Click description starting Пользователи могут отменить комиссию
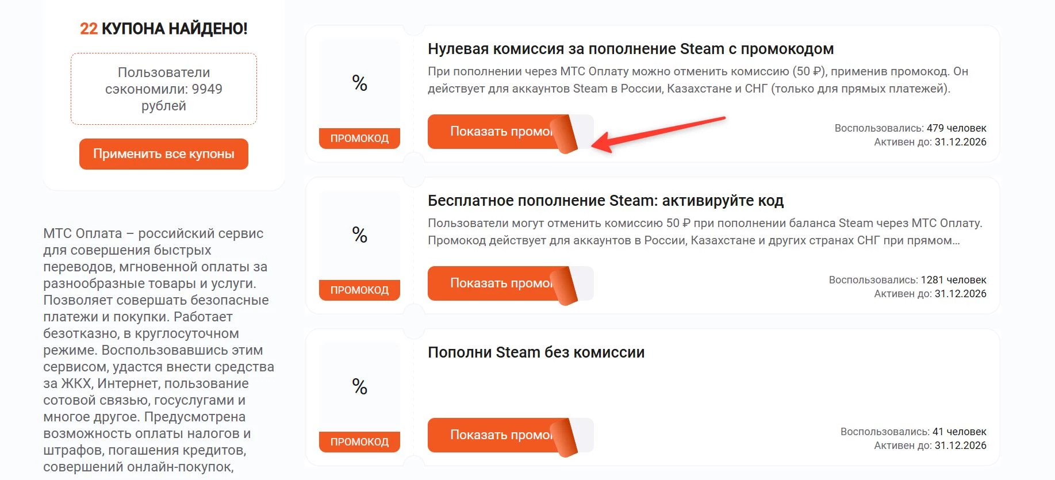 click(705, 232)
